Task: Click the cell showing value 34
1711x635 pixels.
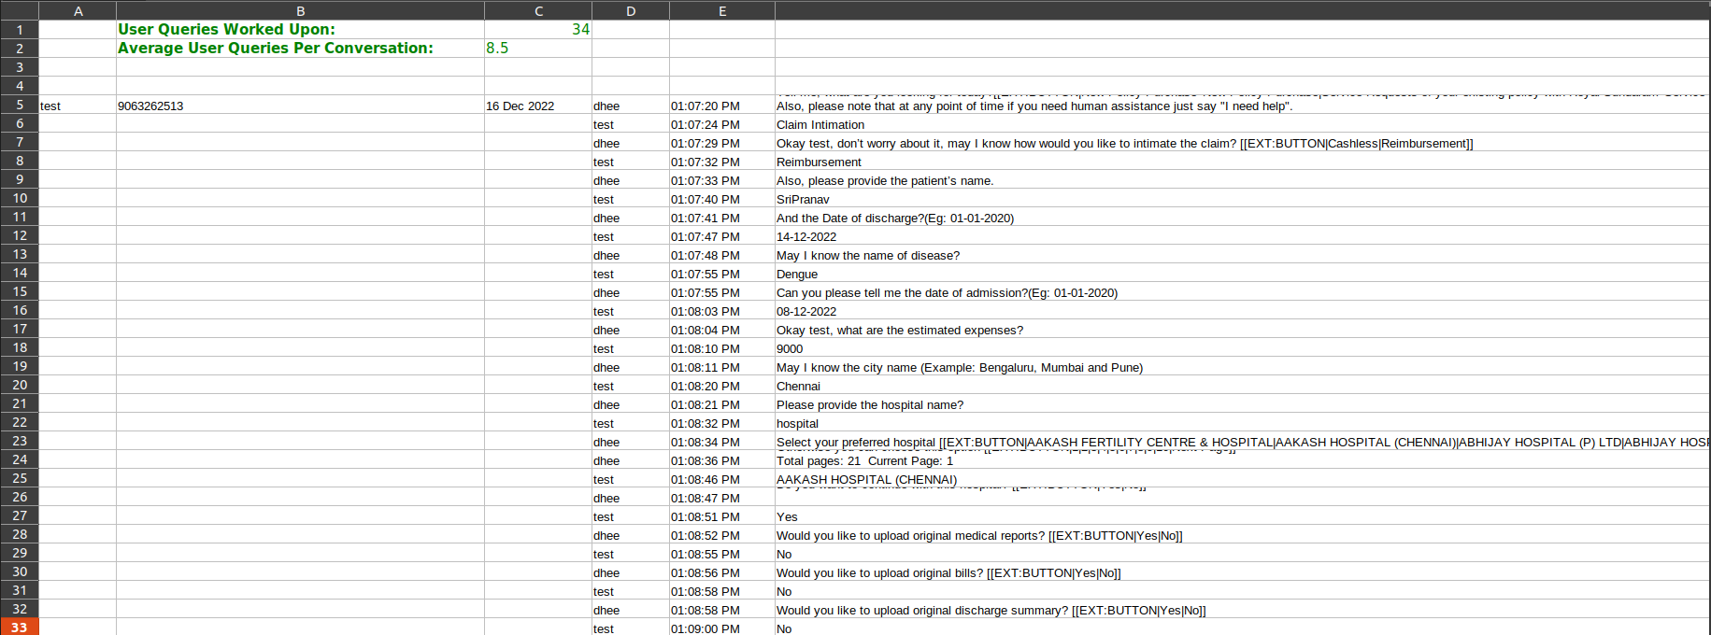Action: 538,30
